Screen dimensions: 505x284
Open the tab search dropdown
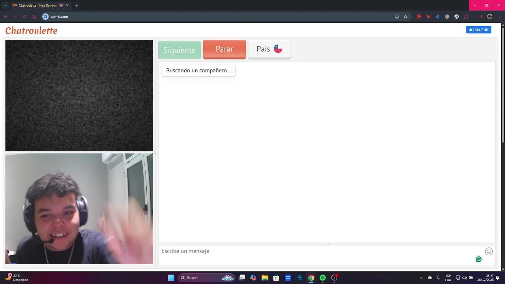[5, 5]
